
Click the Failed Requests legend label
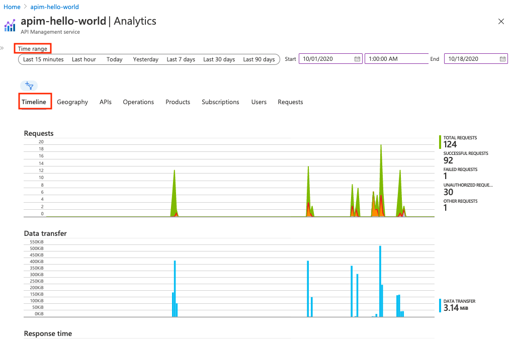click(460, 169)
